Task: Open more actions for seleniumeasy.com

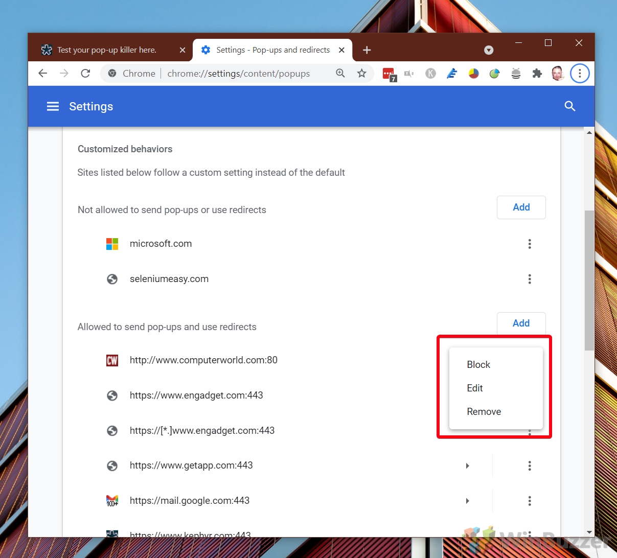Action: tap(530, 279)
